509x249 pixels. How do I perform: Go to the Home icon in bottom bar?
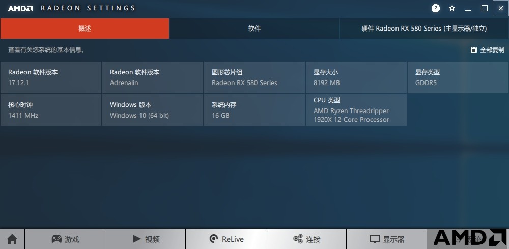click(12, 239)
